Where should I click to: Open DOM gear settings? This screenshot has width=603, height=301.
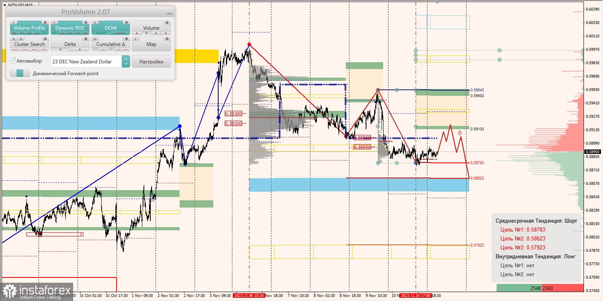[126, 23]
